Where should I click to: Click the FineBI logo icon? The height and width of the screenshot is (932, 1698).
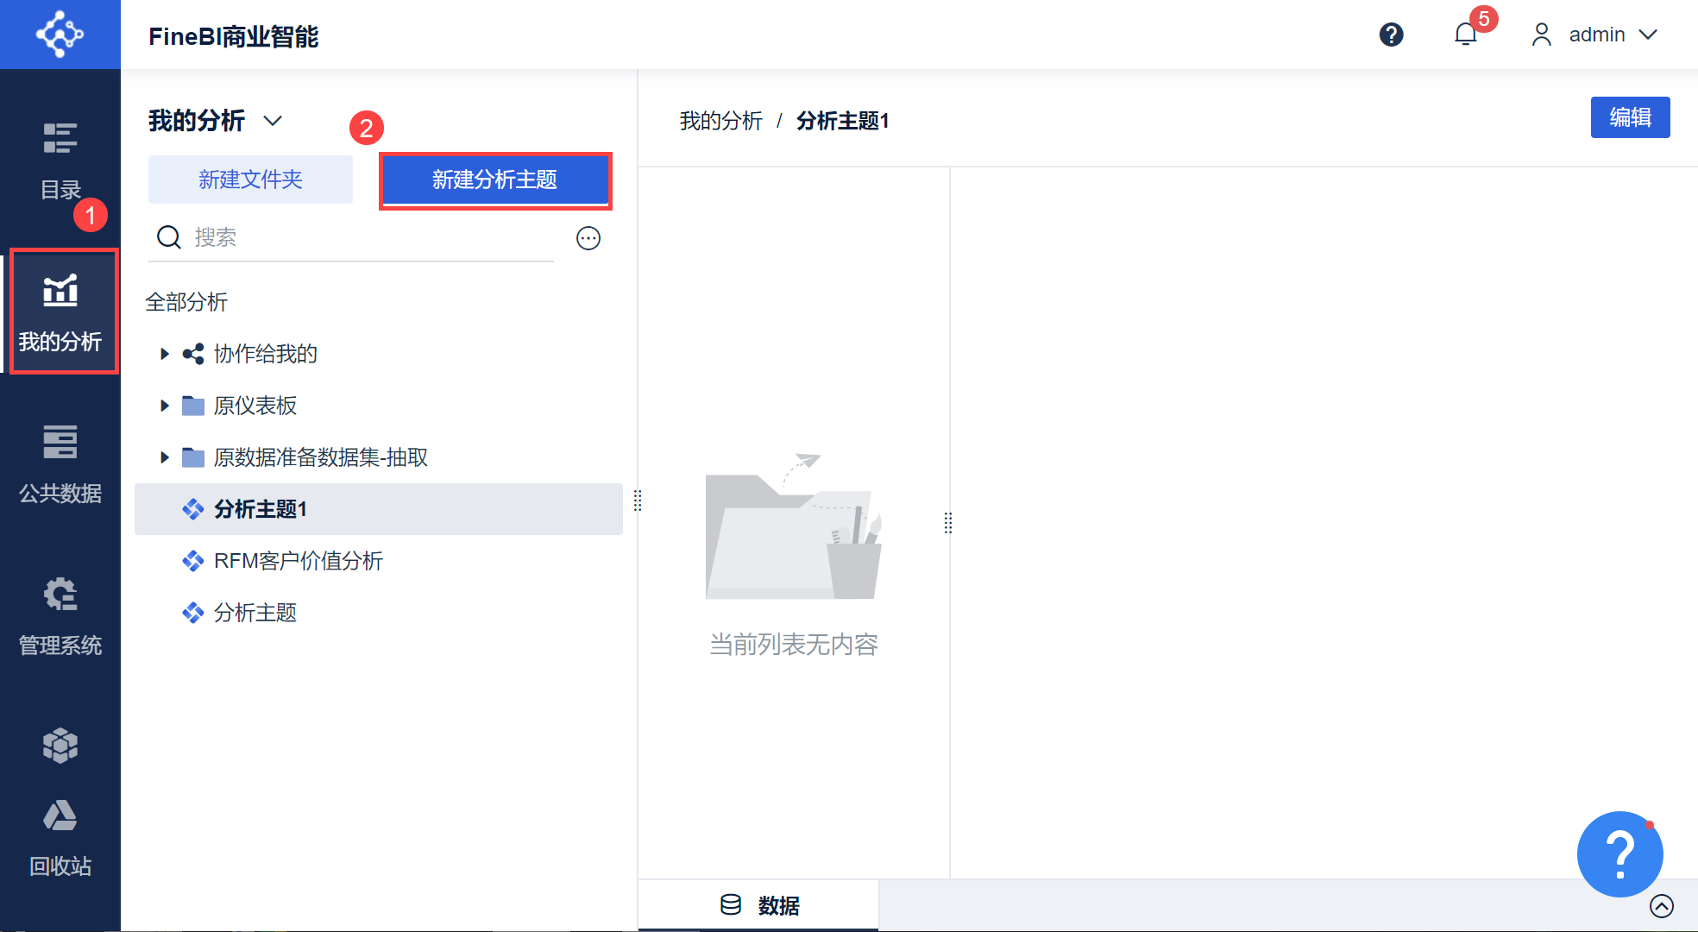click(x=60, y=35)
